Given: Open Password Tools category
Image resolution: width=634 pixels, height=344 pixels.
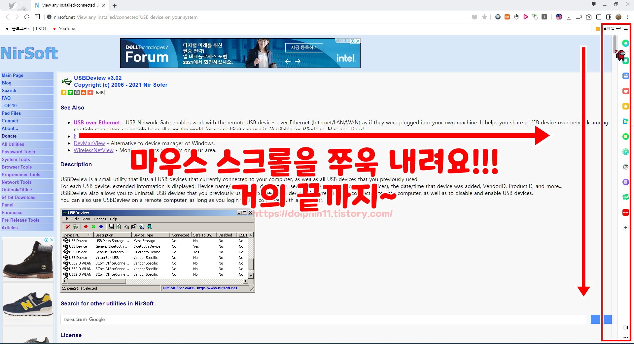Looking at the screenshot, I should click(x=27, y=152).
